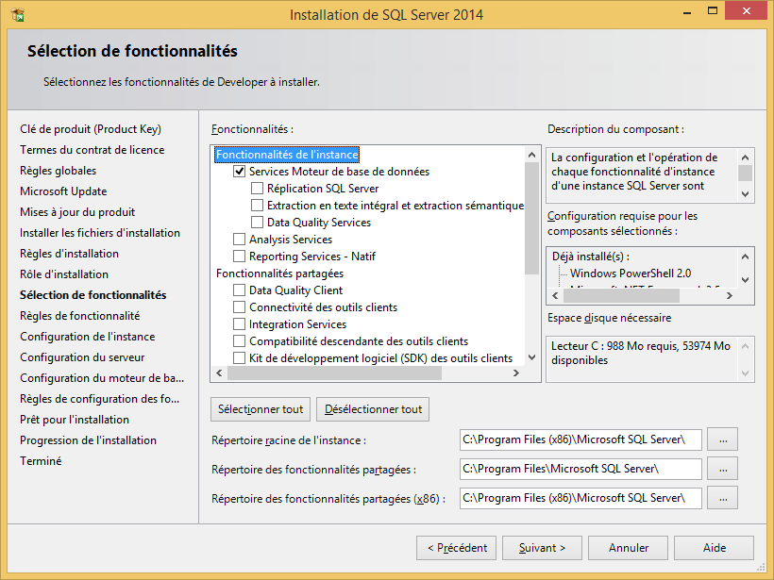Click features list vertical scrollbar thumb
Screen dimensions: 774x580
[531, 218]
